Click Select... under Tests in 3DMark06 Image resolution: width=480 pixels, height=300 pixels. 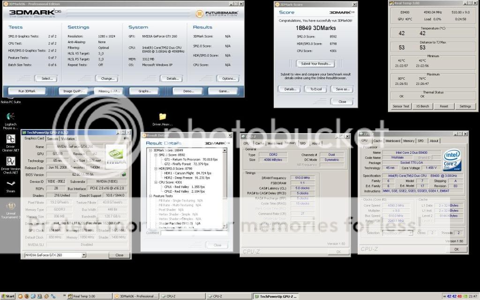point(47,79)
